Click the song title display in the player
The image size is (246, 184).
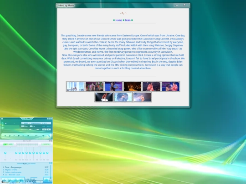(36, 123)
